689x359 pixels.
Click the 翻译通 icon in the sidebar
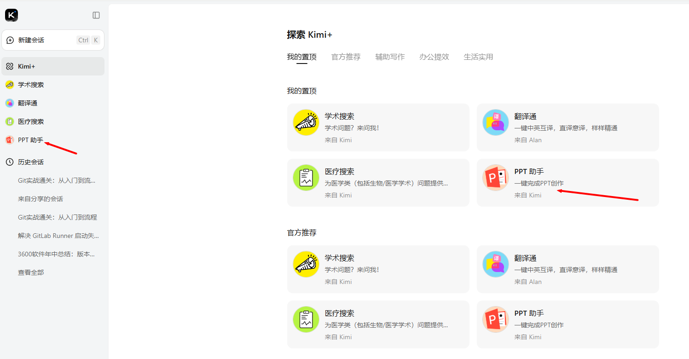(x=10, y=103)
